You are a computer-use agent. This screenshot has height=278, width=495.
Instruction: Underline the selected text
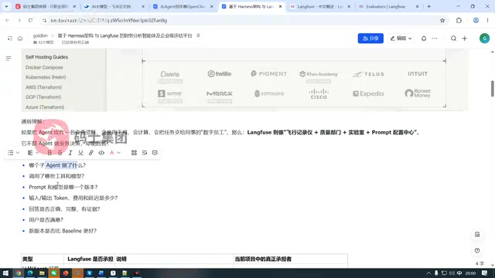[x=80, y=153]
